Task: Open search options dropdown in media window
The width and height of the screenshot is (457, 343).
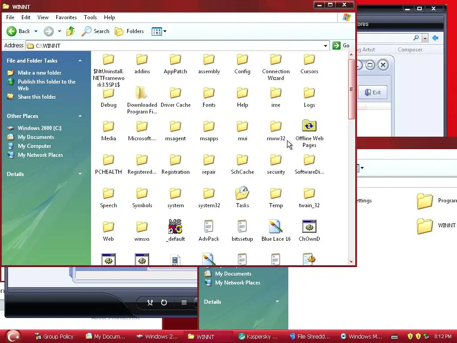Action: tap(425, 38)
